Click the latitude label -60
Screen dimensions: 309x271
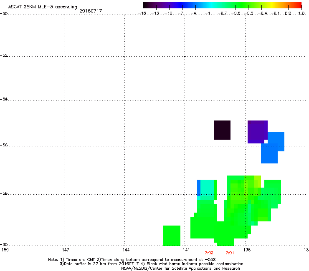click(x=4, y=244)
